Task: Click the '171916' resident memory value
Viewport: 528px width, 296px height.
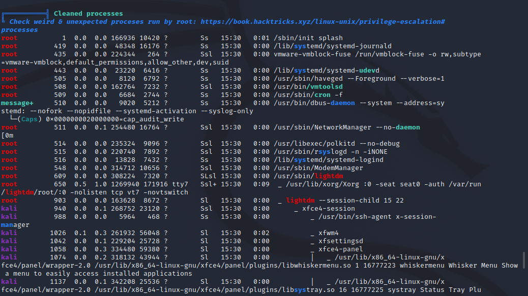Action: tap(156, 184)
